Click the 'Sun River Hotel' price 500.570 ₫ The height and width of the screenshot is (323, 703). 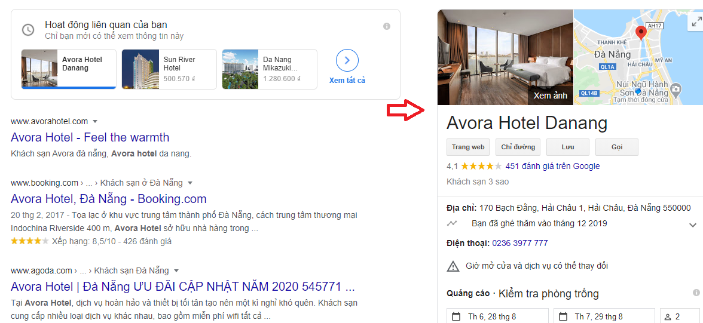click(x=179, y=78)
